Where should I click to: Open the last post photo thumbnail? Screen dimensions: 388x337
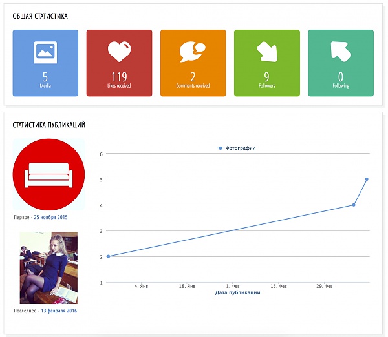point(48,268)
